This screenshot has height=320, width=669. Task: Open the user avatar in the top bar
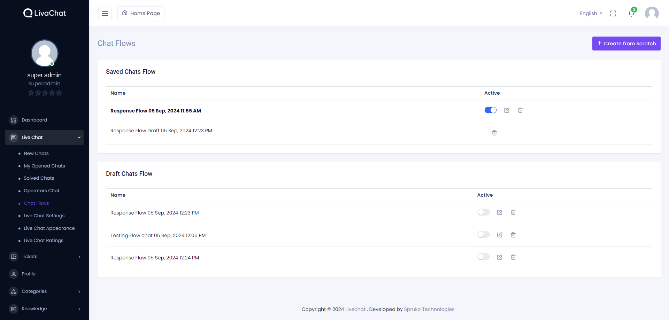pos(652,14)
